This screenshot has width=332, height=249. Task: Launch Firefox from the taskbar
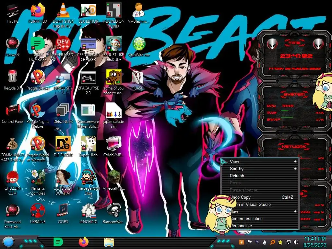(x=84, y=242)
